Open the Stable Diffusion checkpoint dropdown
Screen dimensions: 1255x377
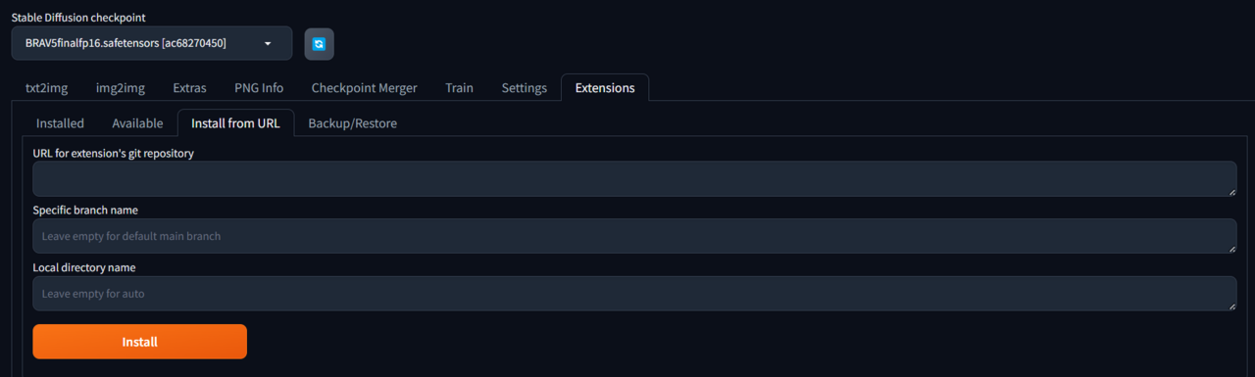pyautogui.click(x=152, y=43)
